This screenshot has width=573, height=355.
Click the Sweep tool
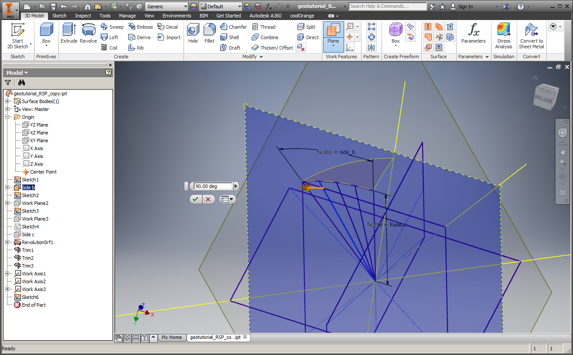113,27
